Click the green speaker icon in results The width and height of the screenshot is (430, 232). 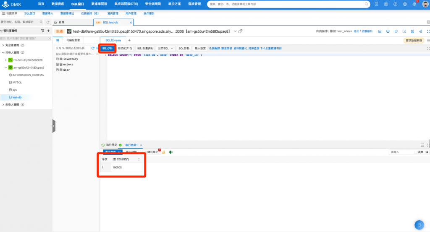pos(170,152)
